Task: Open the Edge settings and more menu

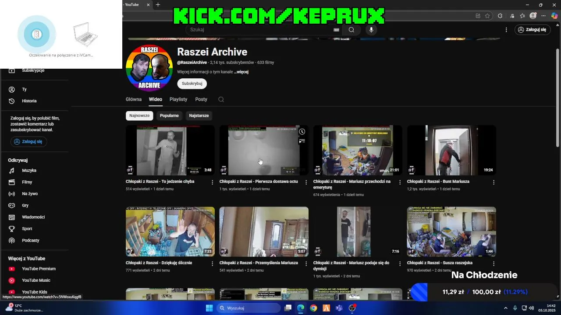Action: tap(544, 16)
